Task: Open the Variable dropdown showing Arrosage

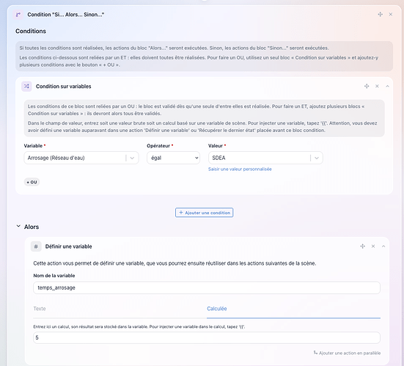Action: [81, 158]
